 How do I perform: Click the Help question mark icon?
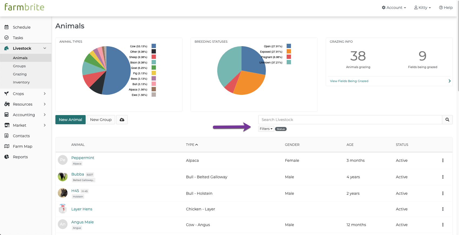click(441, 8)
